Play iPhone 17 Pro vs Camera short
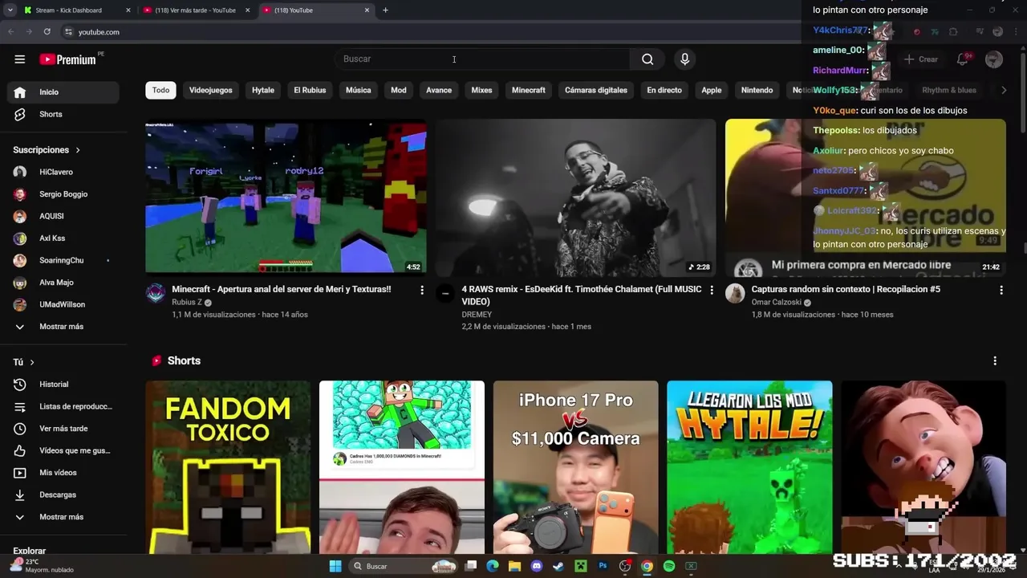Screen dimensions: 1027x578 click(575, 467)
